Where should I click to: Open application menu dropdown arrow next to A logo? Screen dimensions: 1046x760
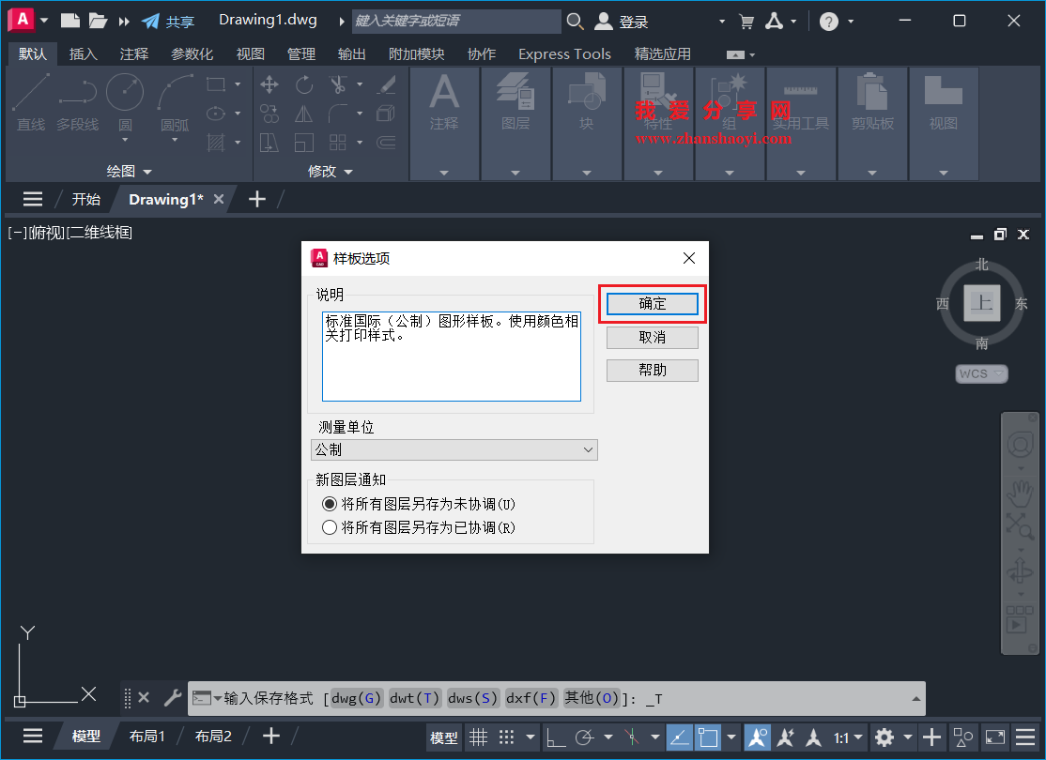point(44,21)
